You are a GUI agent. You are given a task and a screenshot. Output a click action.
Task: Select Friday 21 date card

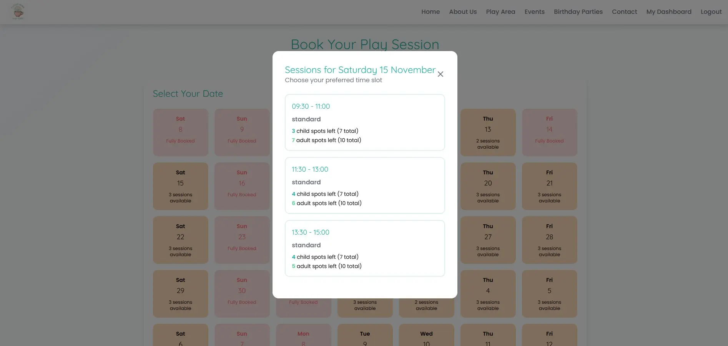[549, 186]
